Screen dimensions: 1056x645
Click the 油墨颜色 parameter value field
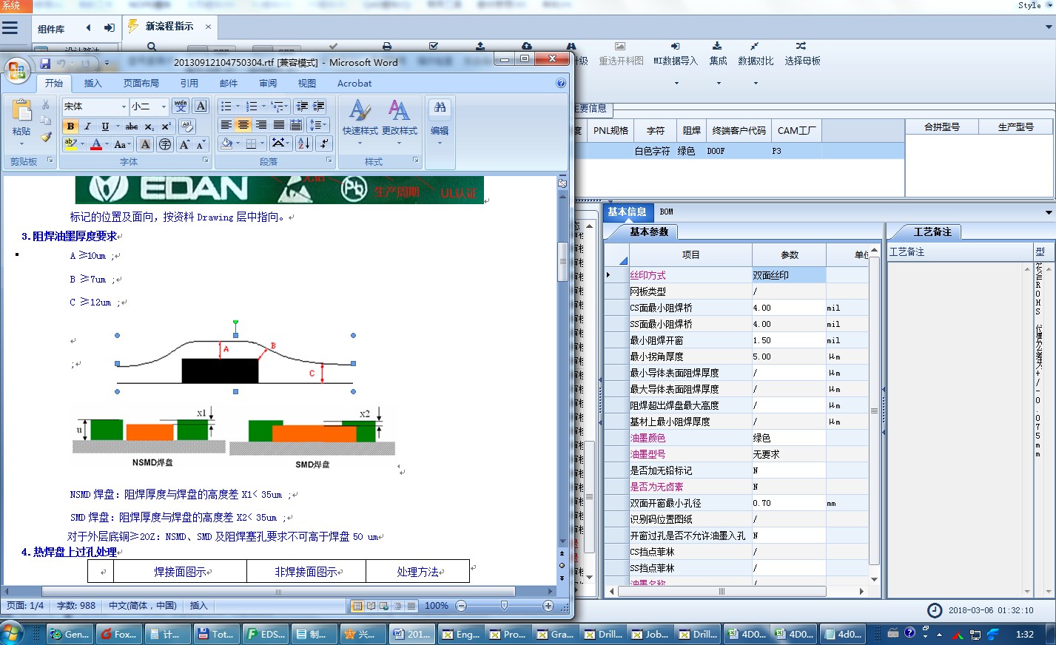789,438
